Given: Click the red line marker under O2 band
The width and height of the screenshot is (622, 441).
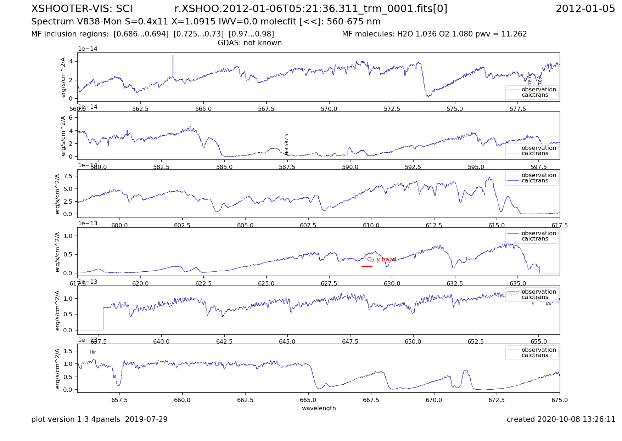Looking at the screenshot, I should 367,266.
